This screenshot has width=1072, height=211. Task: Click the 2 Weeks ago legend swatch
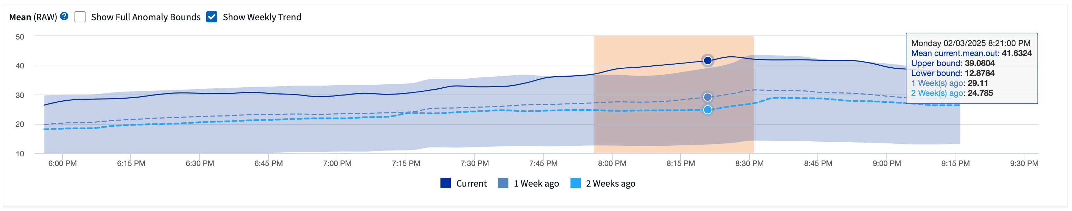click(x=576, y=183)
